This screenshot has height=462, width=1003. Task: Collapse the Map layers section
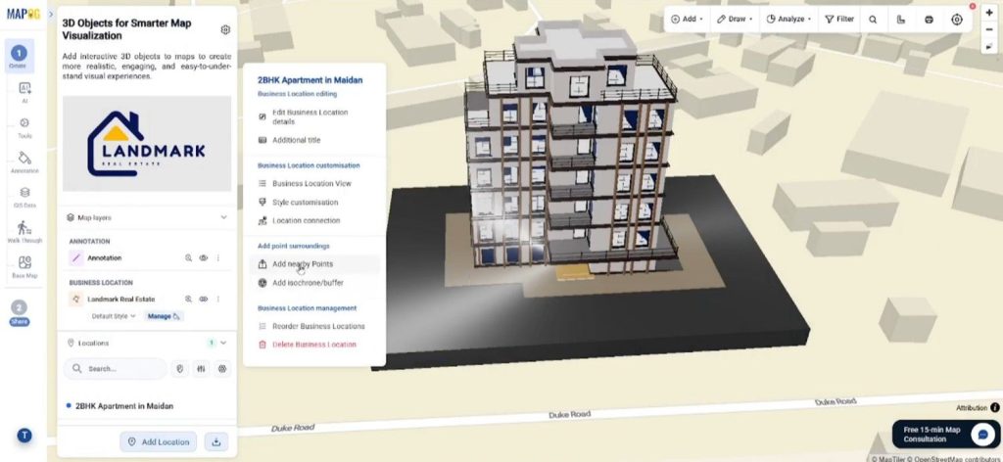(x=224, y=217)
